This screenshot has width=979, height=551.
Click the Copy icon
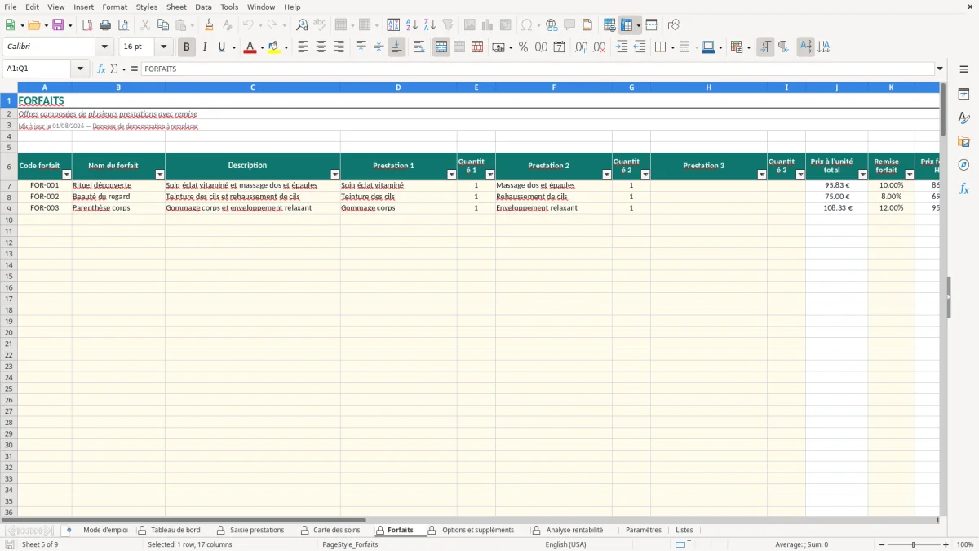pyautogui.click(x=162, y=25)
